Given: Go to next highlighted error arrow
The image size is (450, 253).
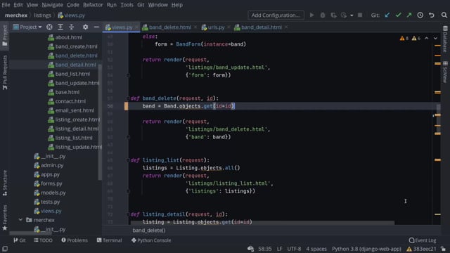Looking at the screenshot, I should (x=435, y=38).
